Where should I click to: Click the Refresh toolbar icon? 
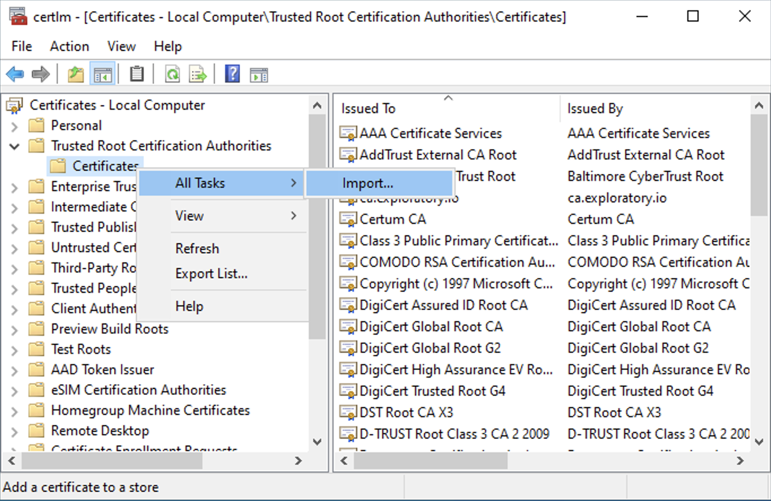172,74
